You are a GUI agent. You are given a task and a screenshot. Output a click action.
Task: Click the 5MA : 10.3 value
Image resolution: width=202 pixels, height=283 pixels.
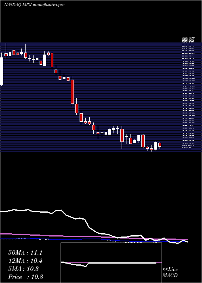tap(23, 269)
